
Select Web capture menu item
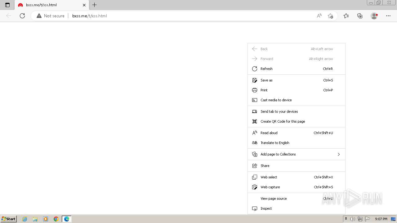[x=297, y=187]
